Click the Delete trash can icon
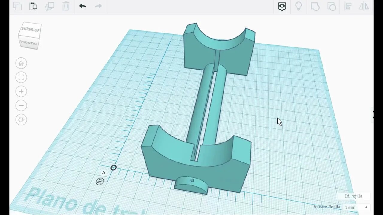This screenshot has height=215, width=383. coord(66,6)
